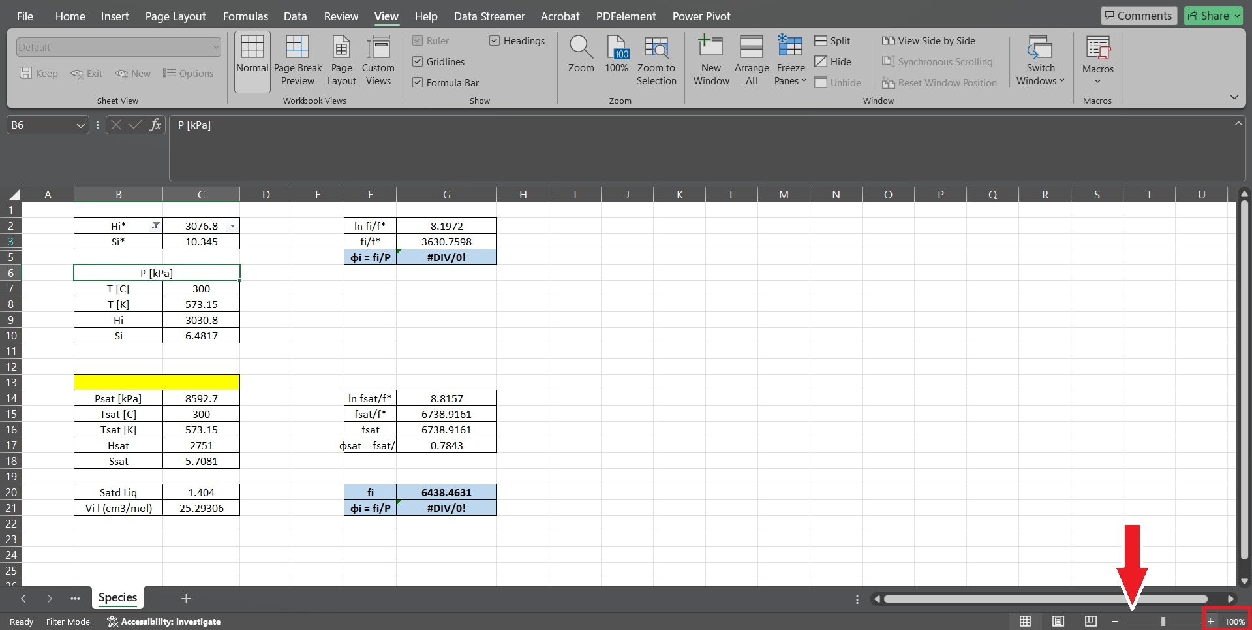Reset zoom to 100%
The height and width of the screenshot is (630, 1252).
pos(617,55)
